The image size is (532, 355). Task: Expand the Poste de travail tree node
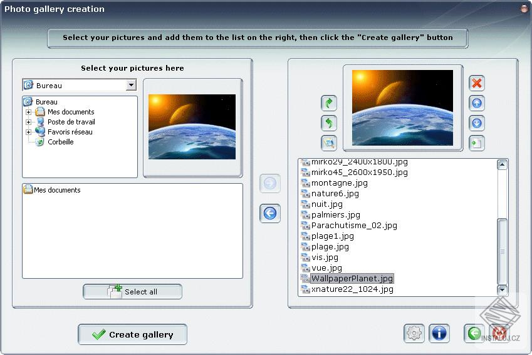(x=28, y=122)
